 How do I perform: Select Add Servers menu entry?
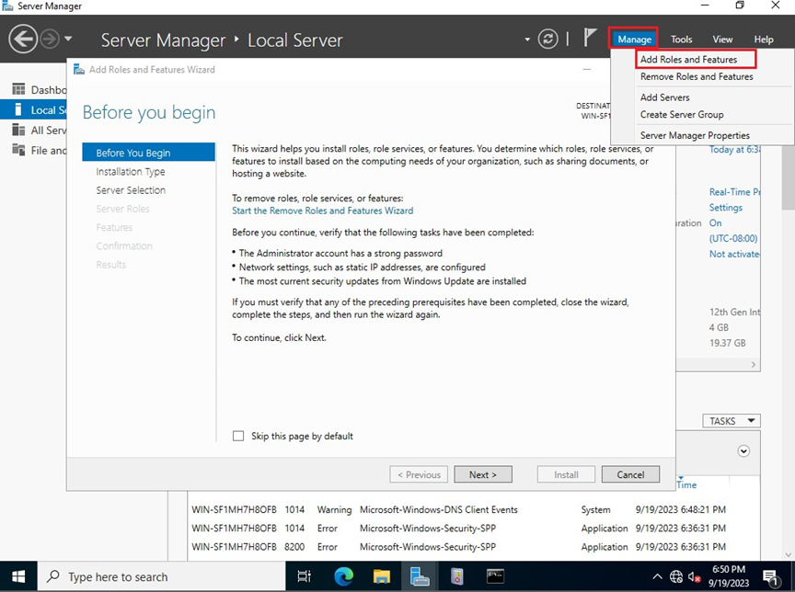664,97
